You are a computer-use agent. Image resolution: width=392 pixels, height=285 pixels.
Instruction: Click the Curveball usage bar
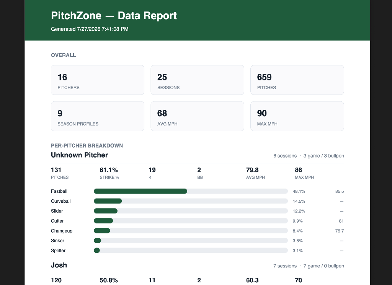[191, 201]
